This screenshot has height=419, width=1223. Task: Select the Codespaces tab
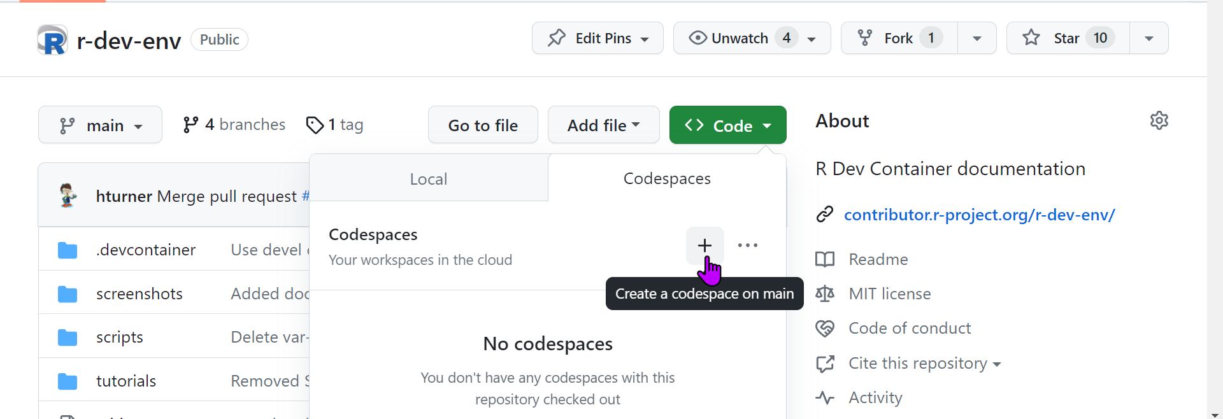(666, 179)
